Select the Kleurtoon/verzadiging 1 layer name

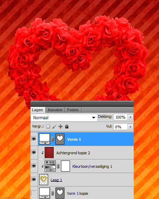click(92, 166)
